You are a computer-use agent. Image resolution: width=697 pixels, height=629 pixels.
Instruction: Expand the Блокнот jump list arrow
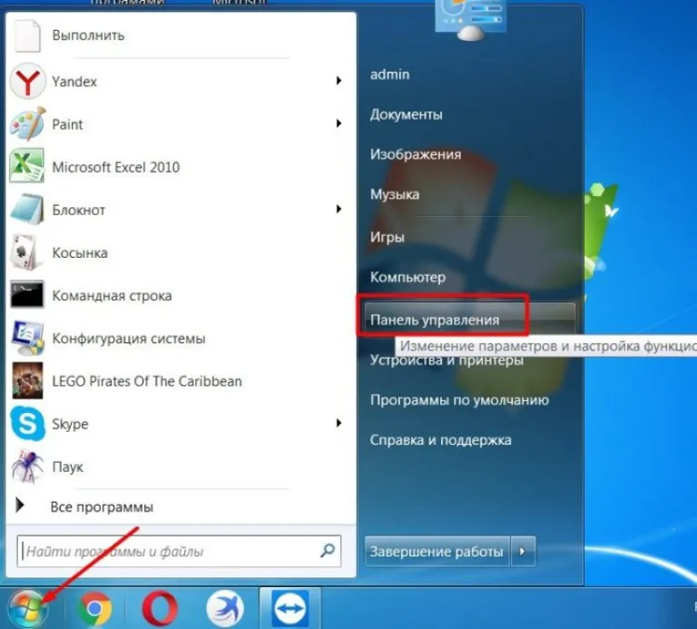(339, 209)
